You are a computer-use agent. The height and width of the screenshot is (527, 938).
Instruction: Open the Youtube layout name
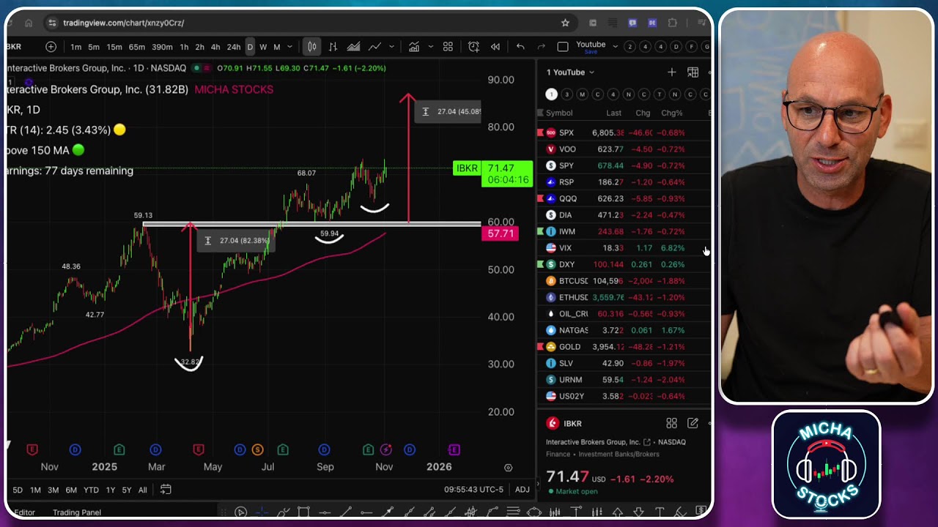click(x=591, y=45)
